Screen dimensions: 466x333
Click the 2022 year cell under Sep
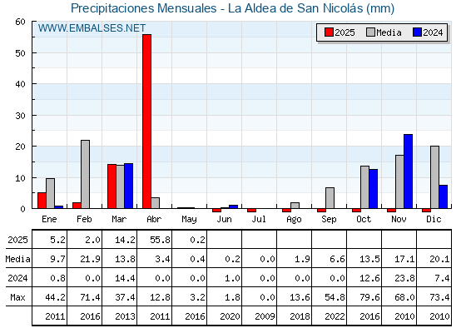[x=335, y=316]
